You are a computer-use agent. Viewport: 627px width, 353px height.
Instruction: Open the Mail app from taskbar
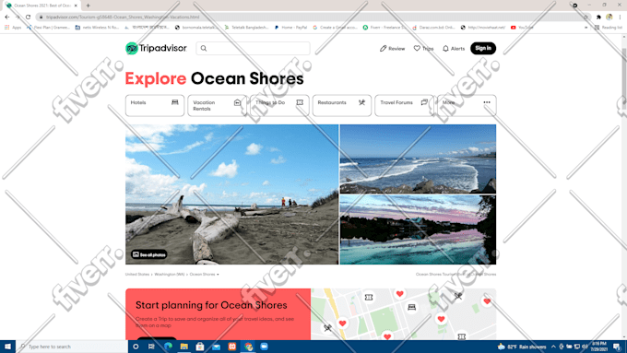[217, 347]
